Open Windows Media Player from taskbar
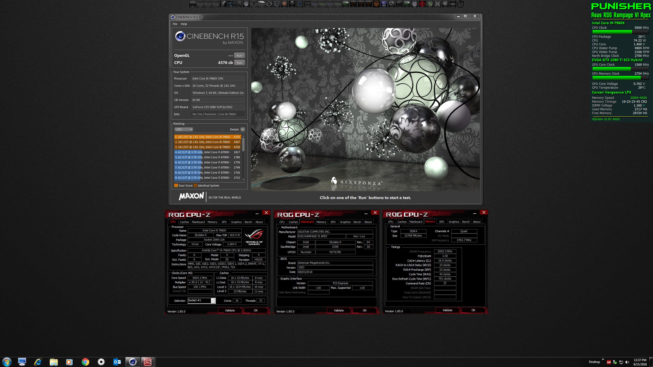Image resolution: width=653 pixels, height=367 pixels. pos(69,362)
